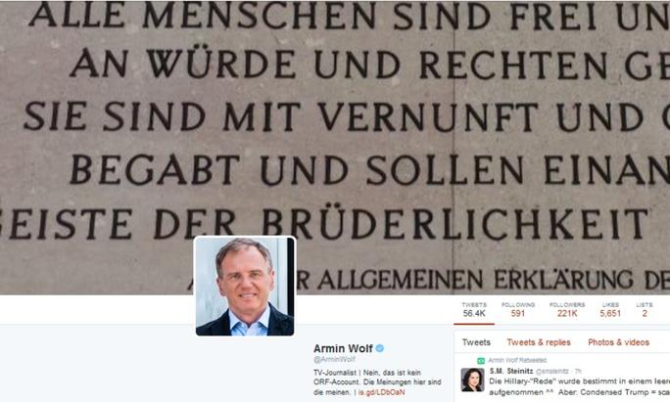Open Armin Wolf's profile picture

(245, 287)
